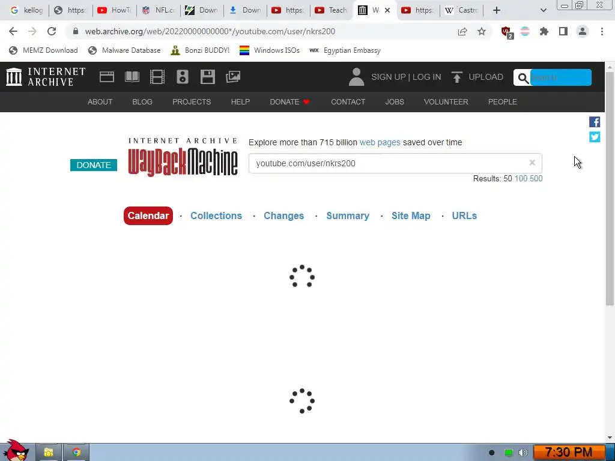Open the Video film strip icon
The height and width of the screenshot is (461, 615).
157,77
